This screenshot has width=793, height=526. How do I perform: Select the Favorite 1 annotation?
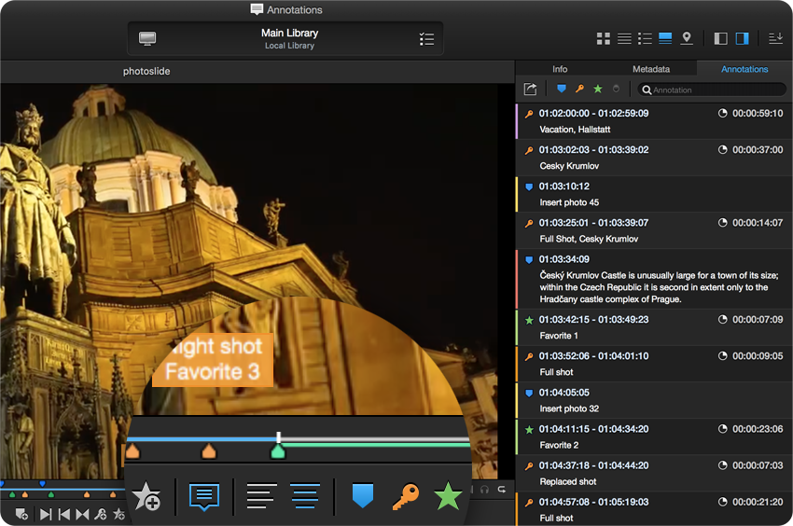tap(654, 327)
